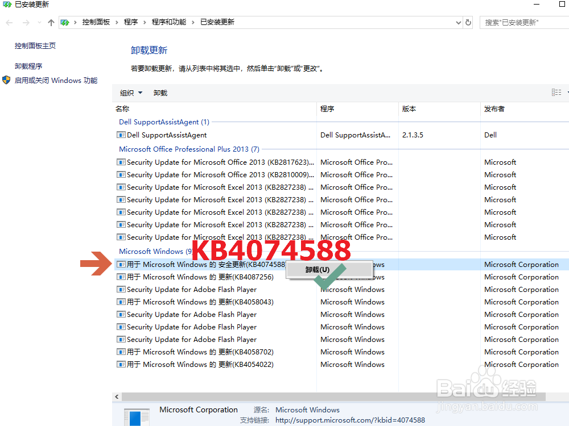This screenshot has height=426, width=569.
Task: Collapse the Dell SupportAssistAgent (1) group
Action: pos(164,122)
